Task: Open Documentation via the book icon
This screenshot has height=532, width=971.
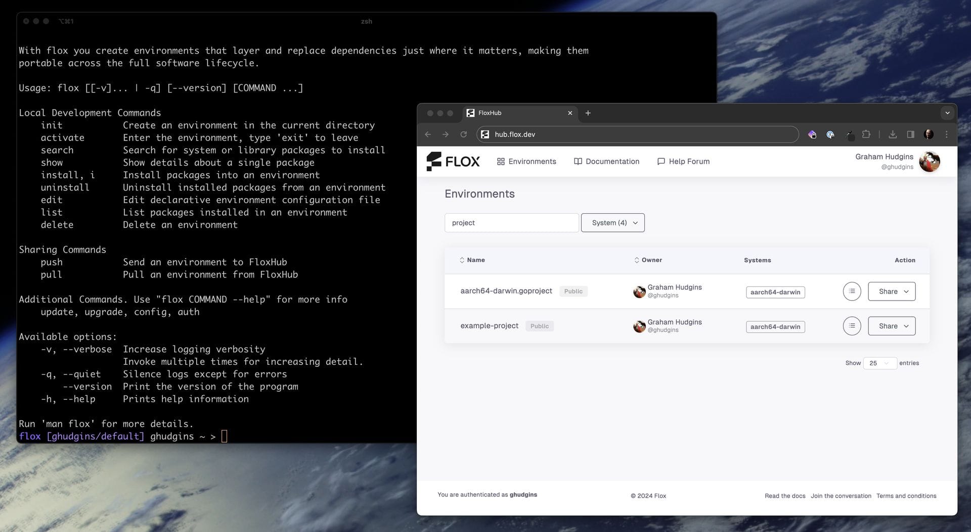Action: (578, 161)
